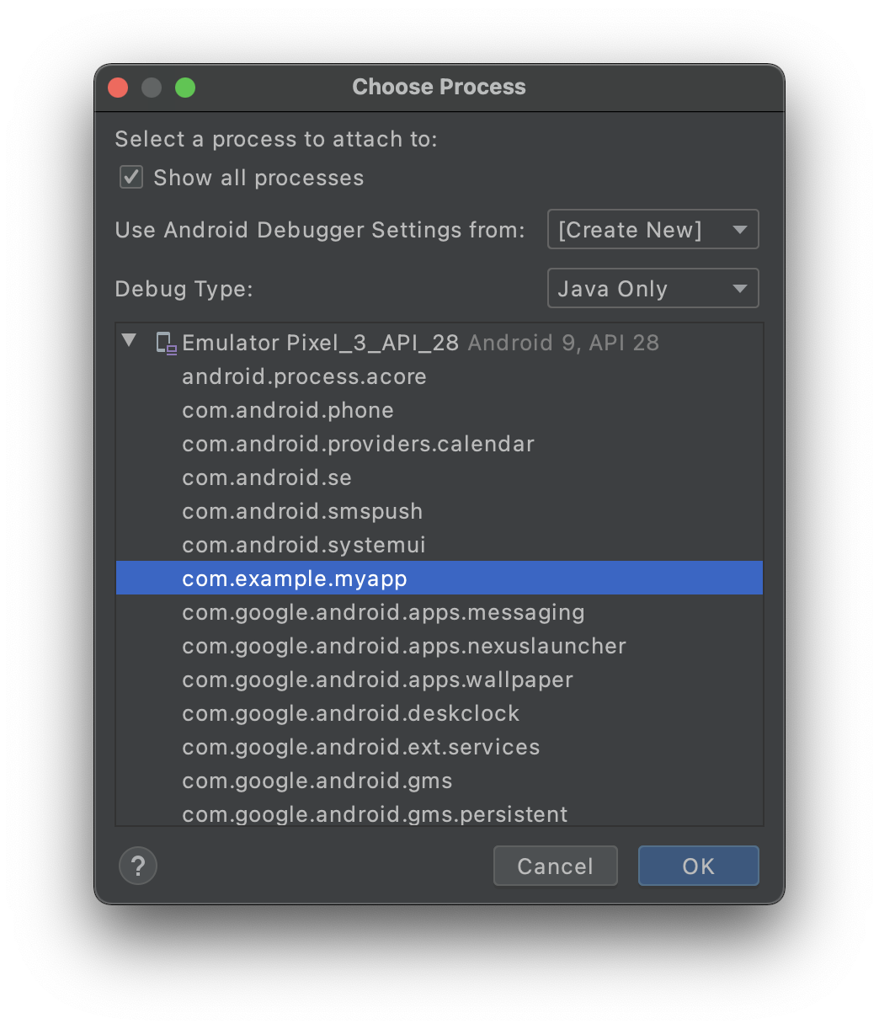
Task: Close the Choose Process dialog
Action: (118, 88)
